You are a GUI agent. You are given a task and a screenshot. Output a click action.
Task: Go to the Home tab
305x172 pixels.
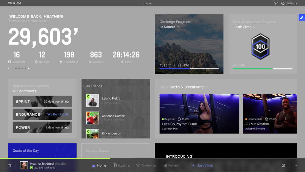[x=99, y=165]
